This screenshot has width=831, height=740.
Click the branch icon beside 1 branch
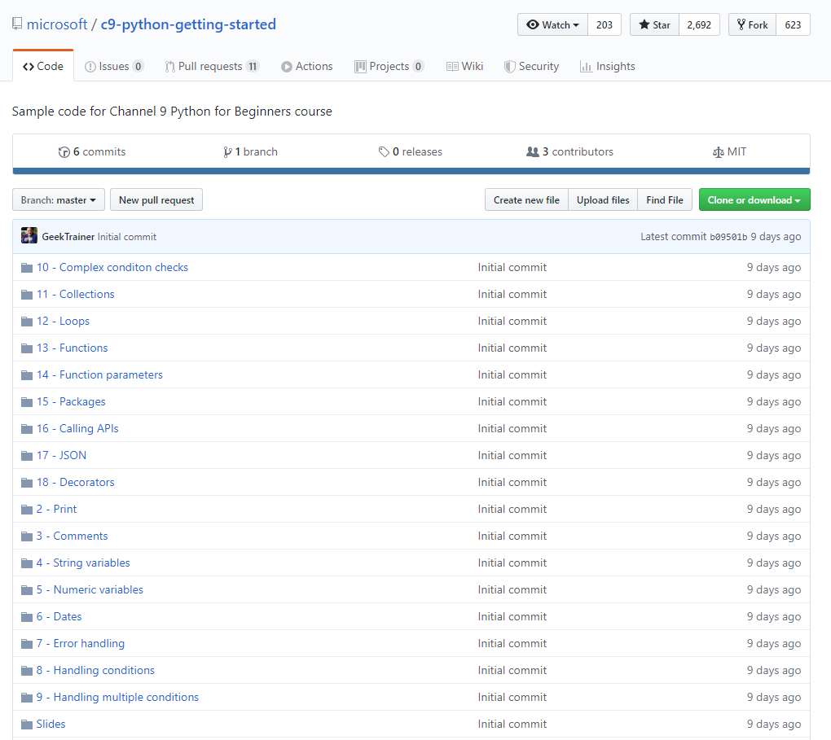pyautogui.click(x=227, y=152)
